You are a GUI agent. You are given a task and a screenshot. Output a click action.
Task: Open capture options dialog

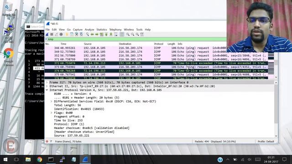click(x=61, y=35)
